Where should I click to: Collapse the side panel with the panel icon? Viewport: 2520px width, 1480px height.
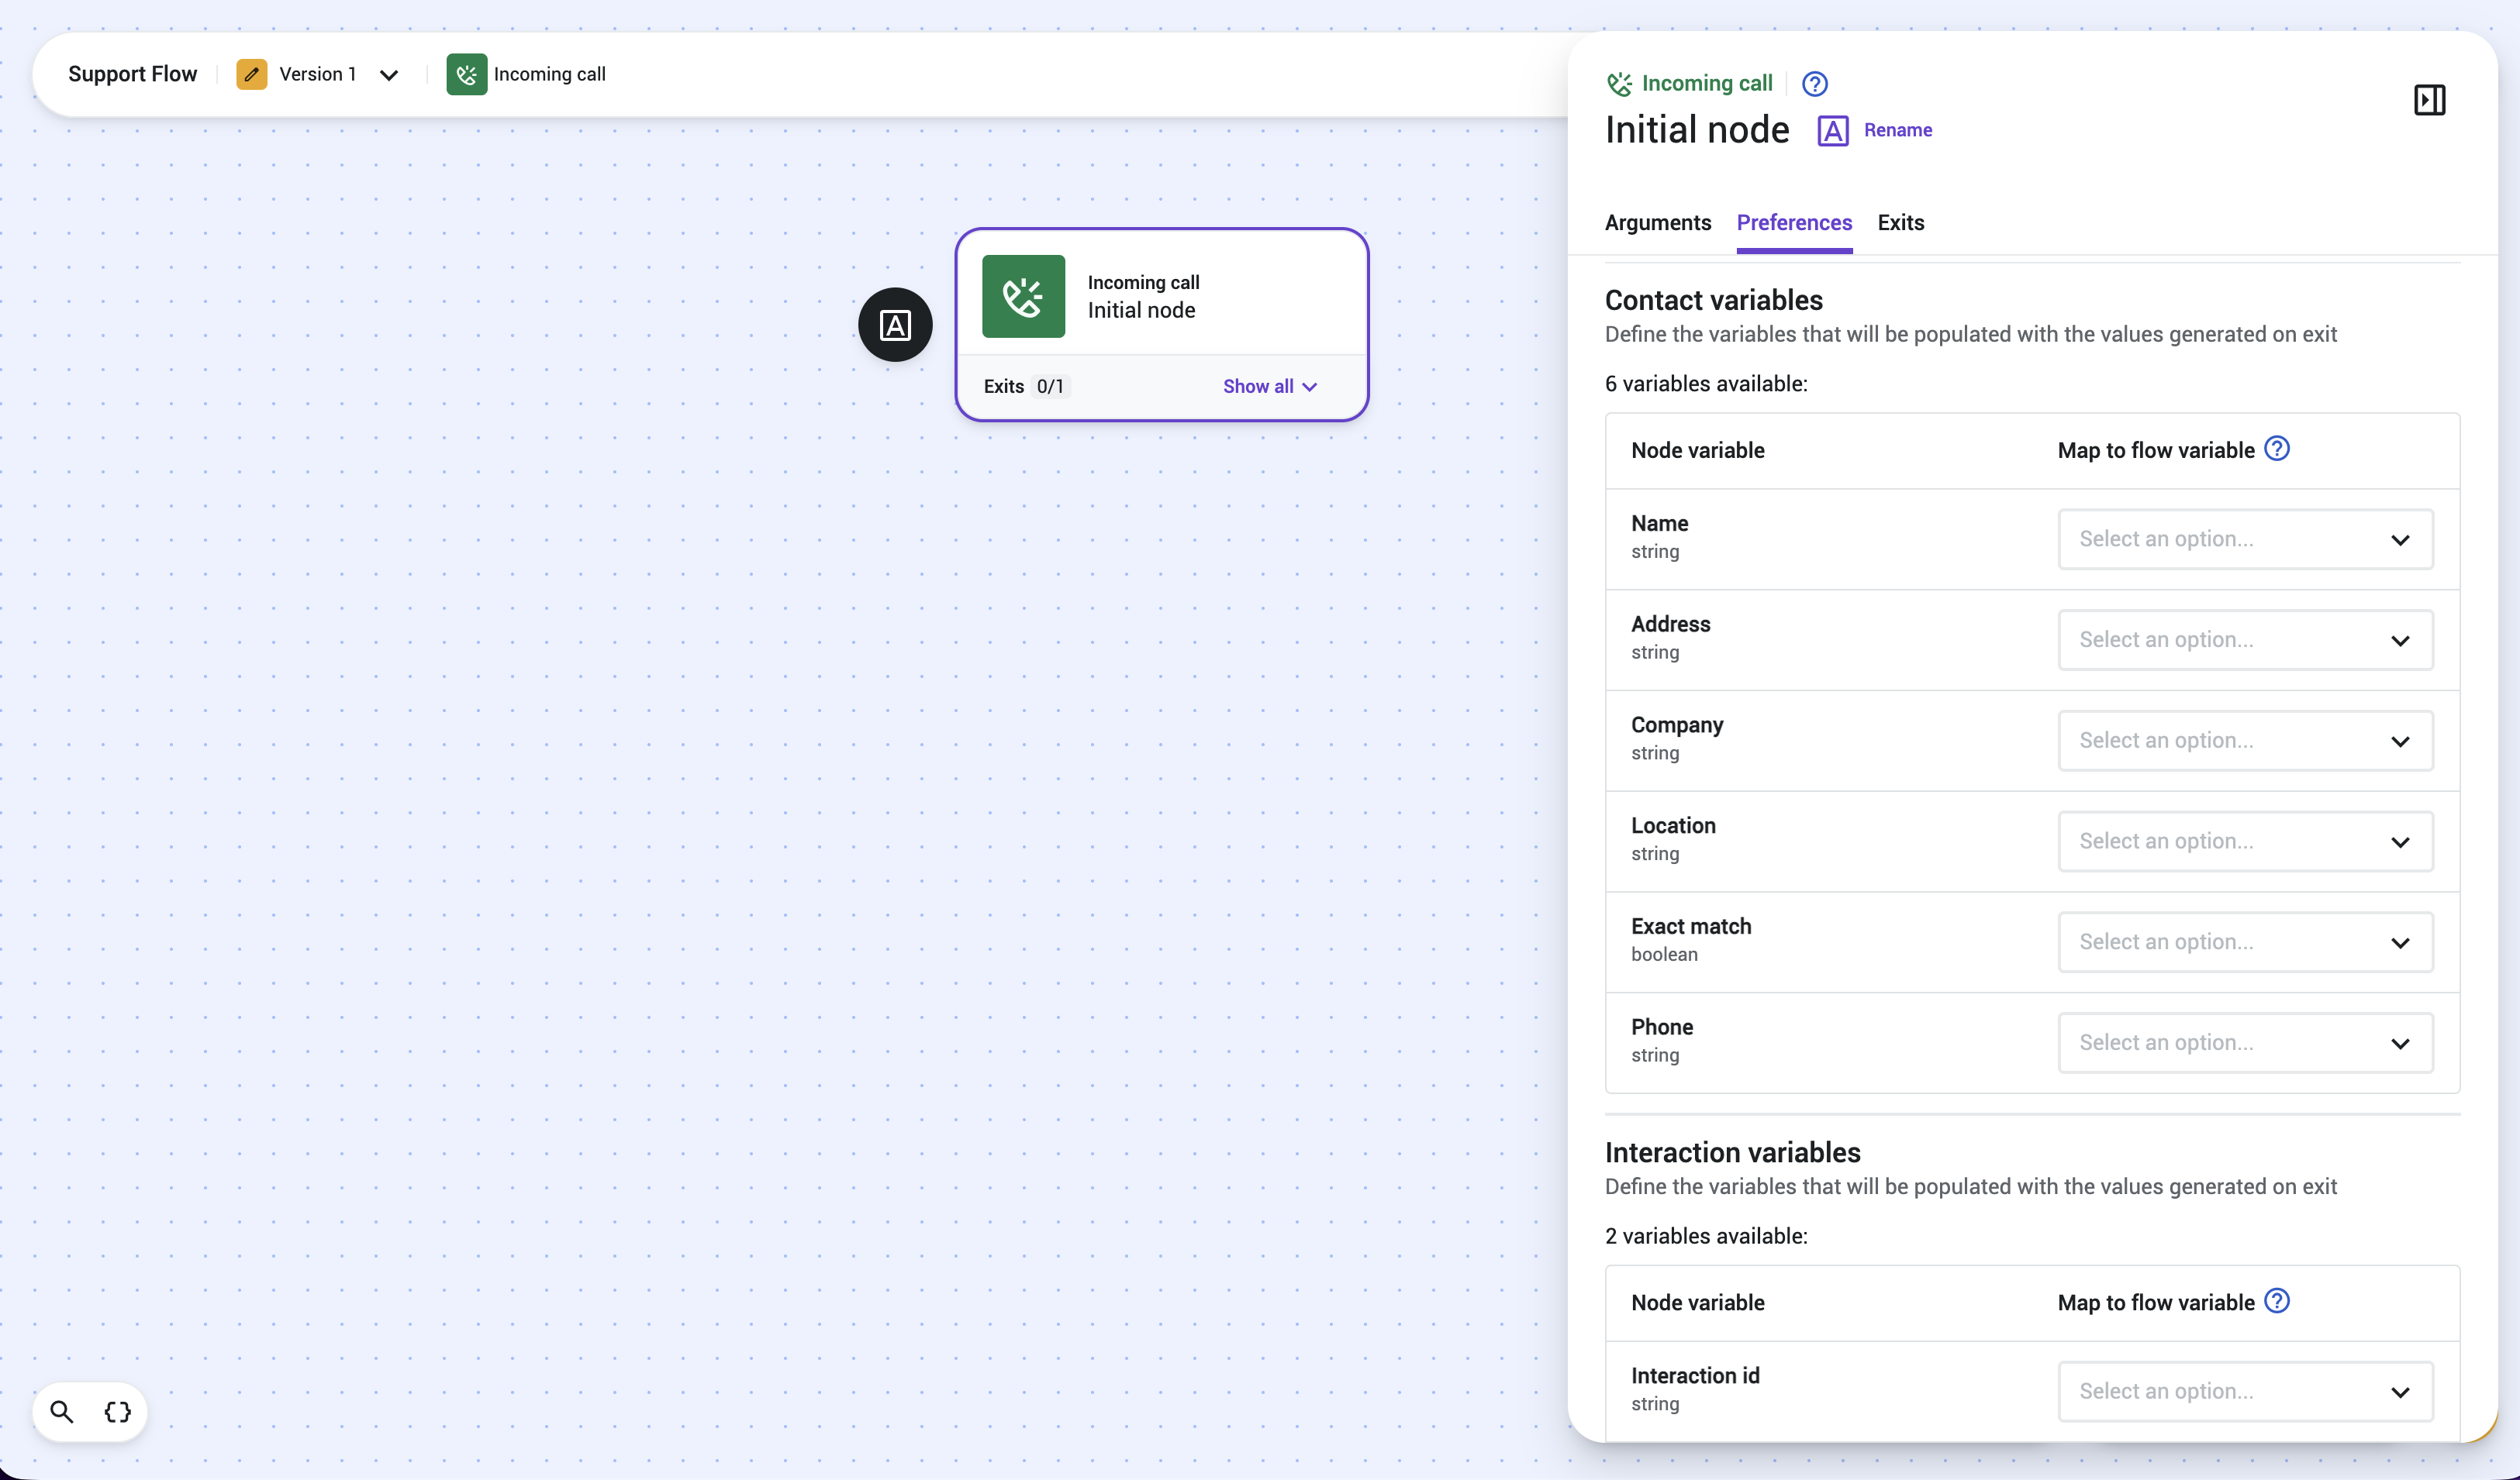pyautogui.click(x=2429, y=100)
